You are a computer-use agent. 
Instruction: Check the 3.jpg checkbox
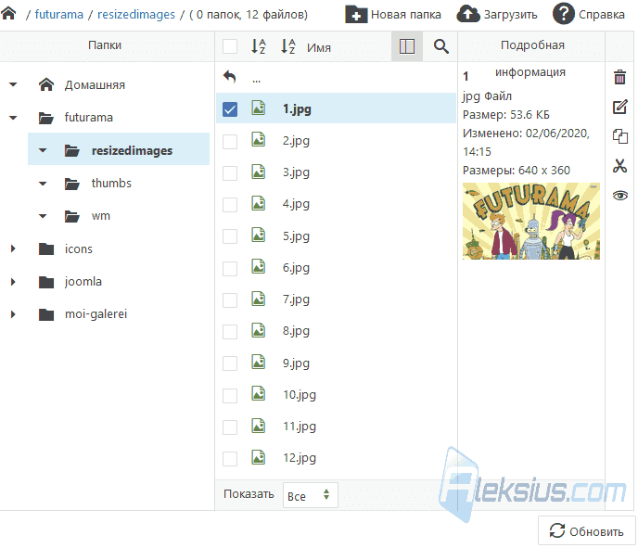pyautogui.click(x=230, y=173)
